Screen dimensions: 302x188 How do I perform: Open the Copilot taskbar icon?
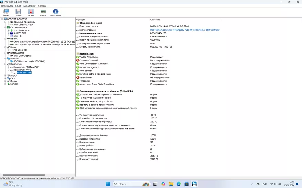coord(163,184)
